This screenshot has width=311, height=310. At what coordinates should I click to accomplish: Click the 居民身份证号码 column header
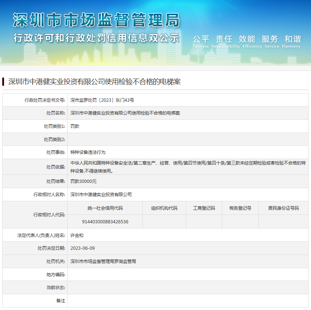(x=283, y=208)
